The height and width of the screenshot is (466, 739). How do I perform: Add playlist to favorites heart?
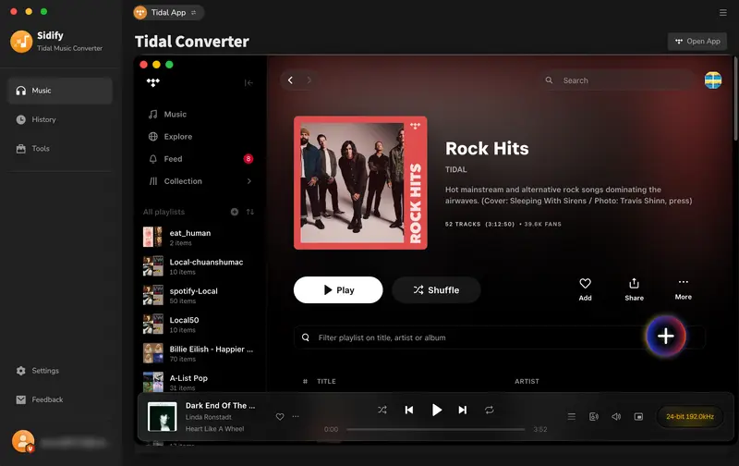tap(585, 289)
